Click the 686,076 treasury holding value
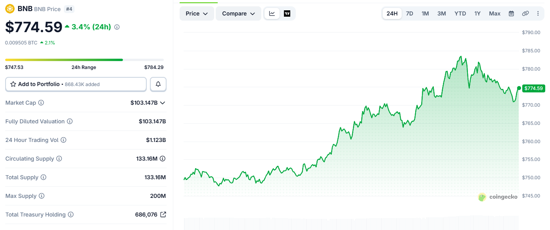The width and height of the screenshot is (550, 230). point(146,215)
